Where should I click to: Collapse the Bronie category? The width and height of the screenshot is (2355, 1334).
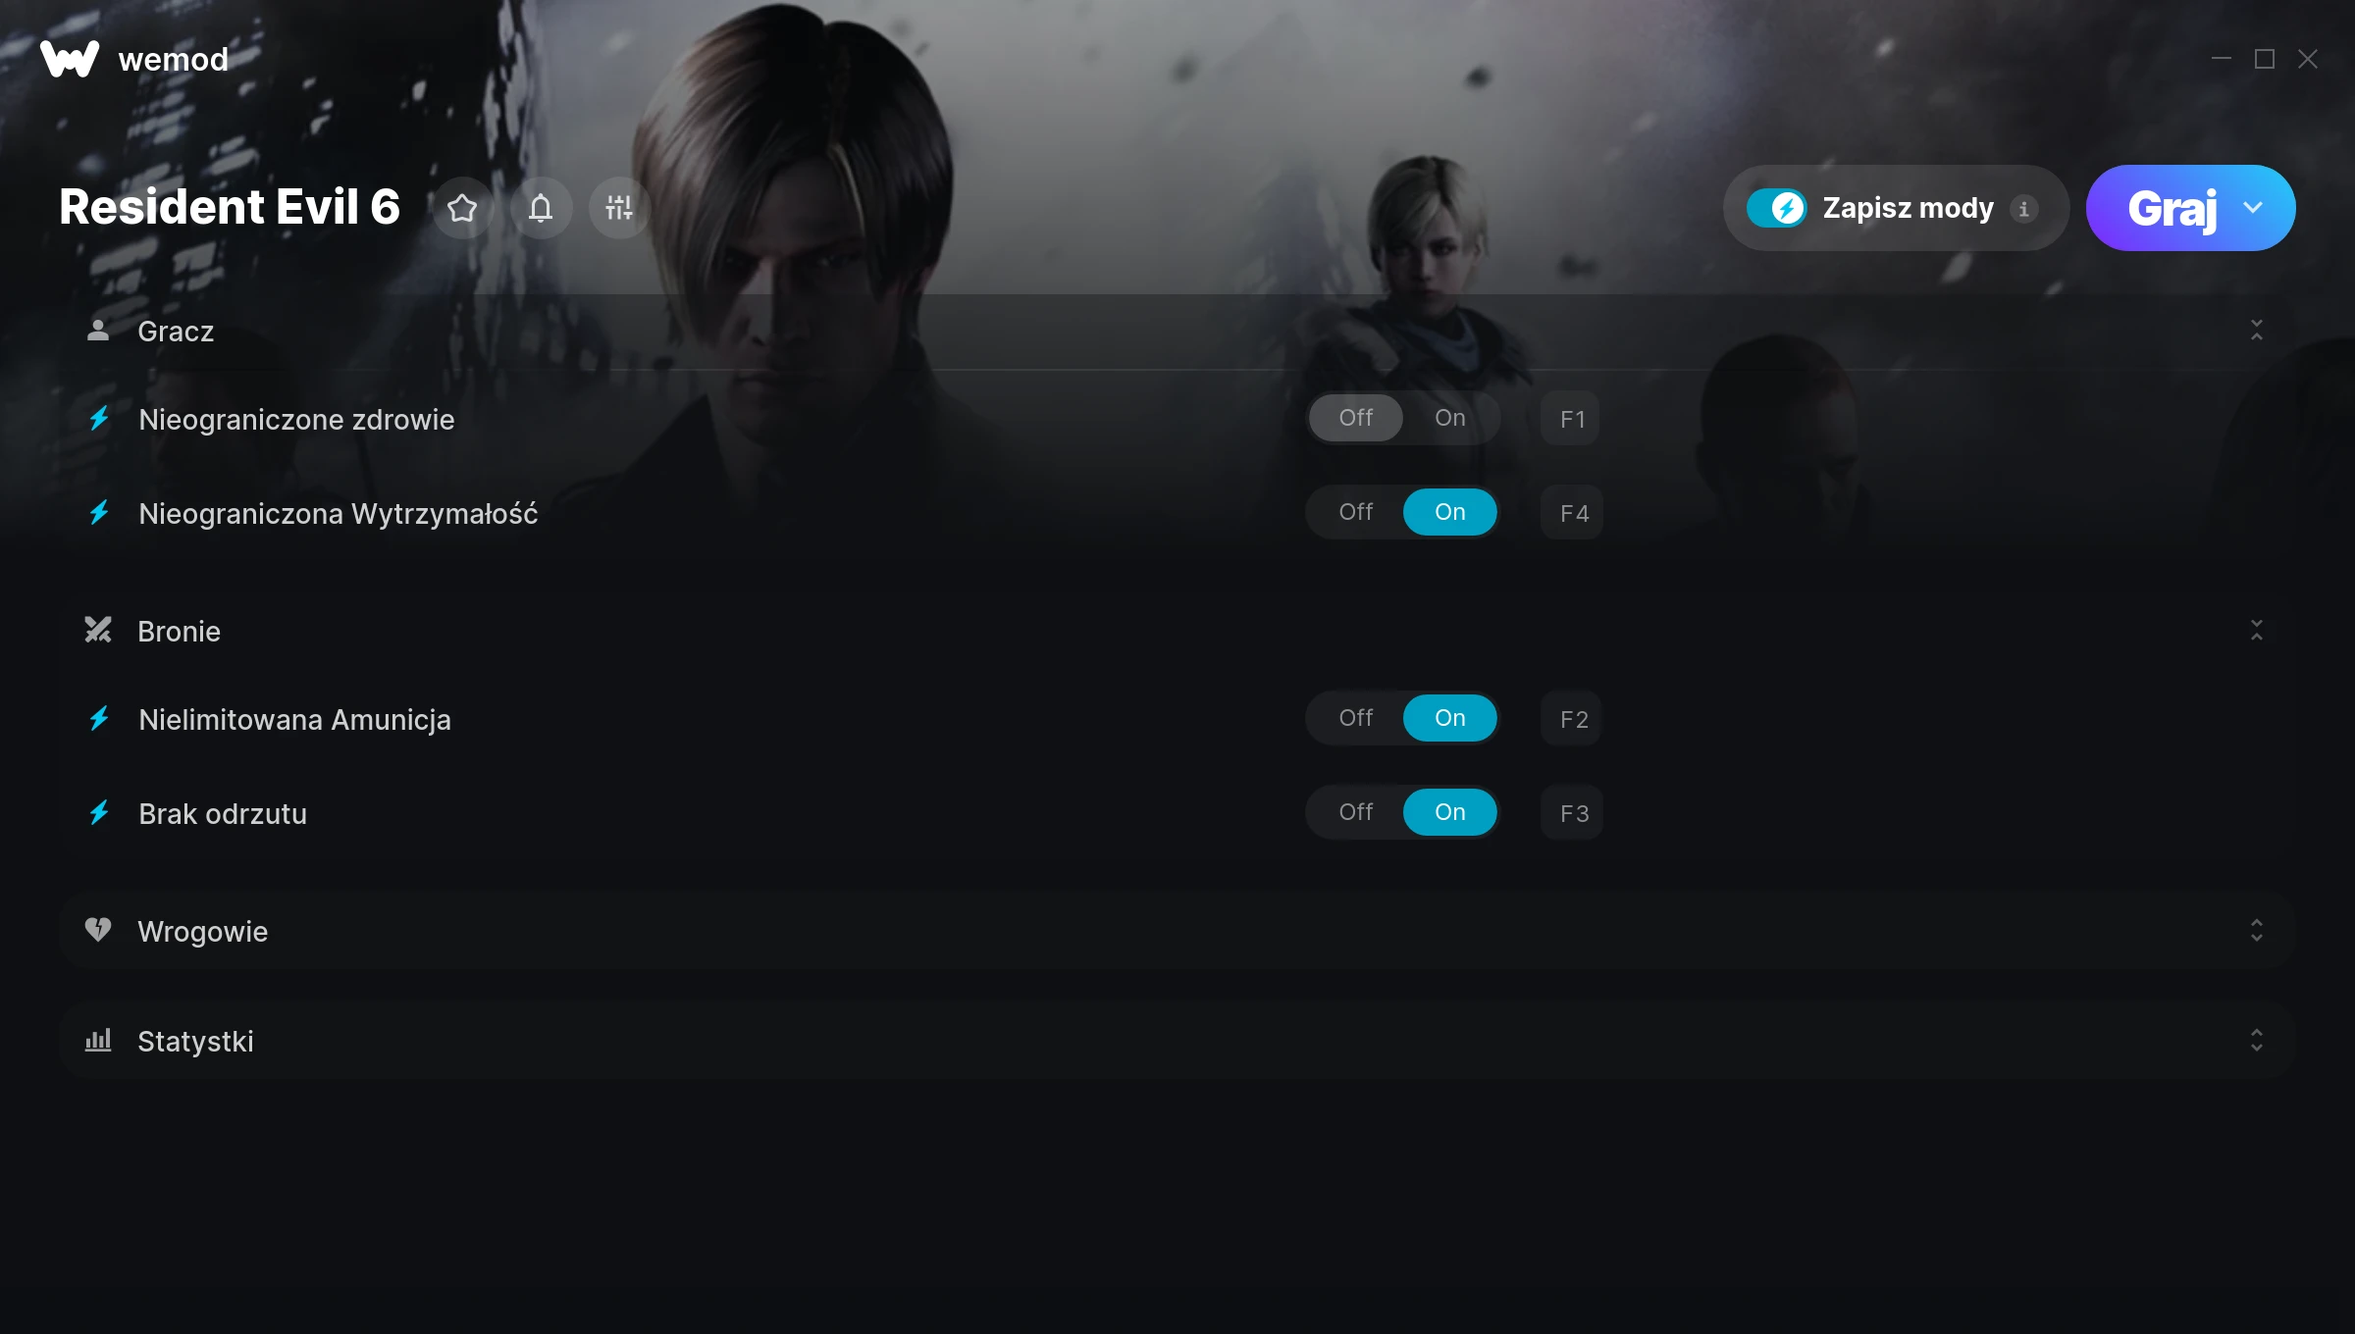coord(2256,631)
